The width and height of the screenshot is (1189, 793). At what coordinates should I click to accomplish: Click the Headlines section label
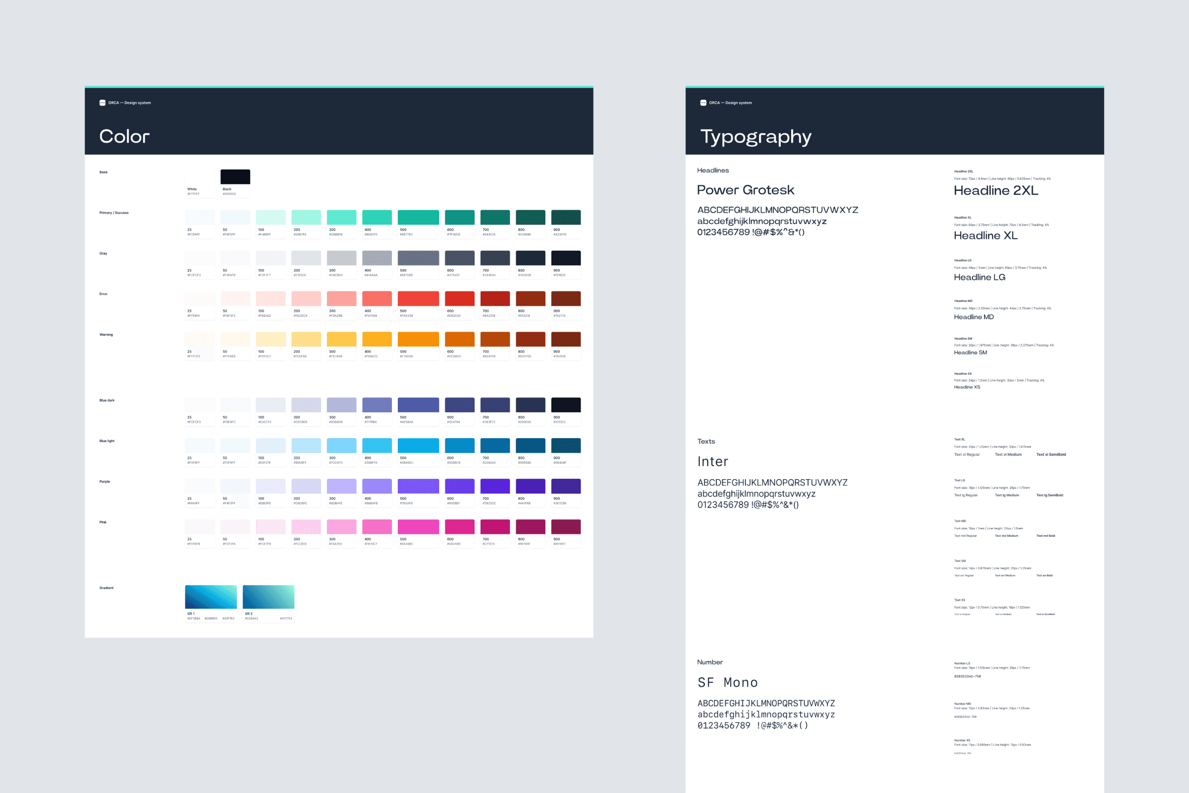pyautogui.click(x=713, y=170)
